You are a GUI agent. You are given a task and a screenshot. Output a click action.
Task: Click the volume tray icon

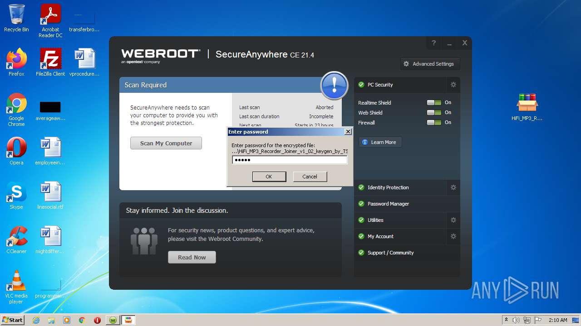(516, 320)
